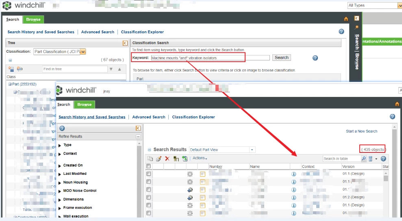The image size is (402, 221).
Task: Click the edit icon in results toolbar
Action: click(x=159, y=159)
